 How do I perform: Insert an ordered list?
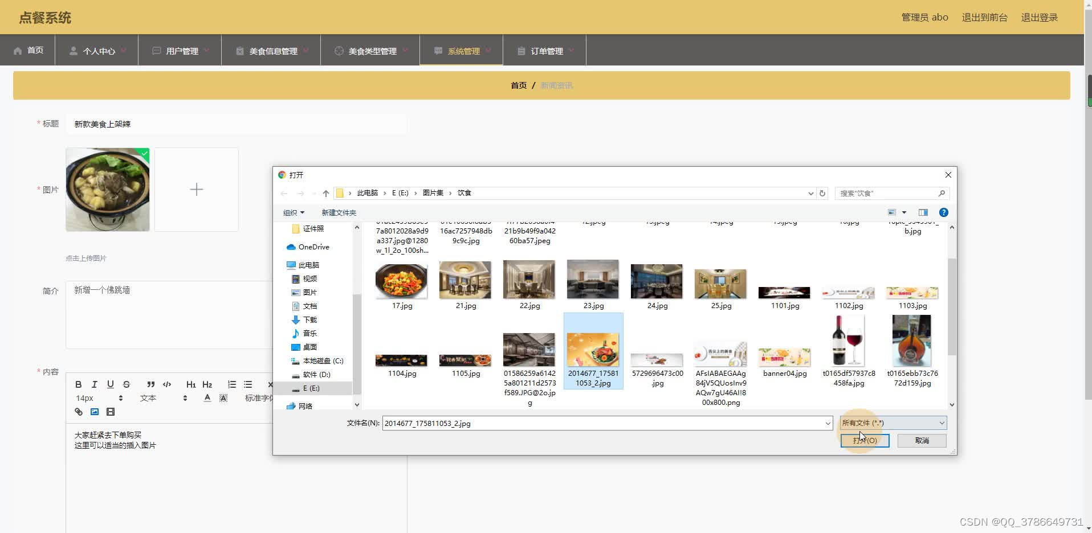click(x=232, y=384)
